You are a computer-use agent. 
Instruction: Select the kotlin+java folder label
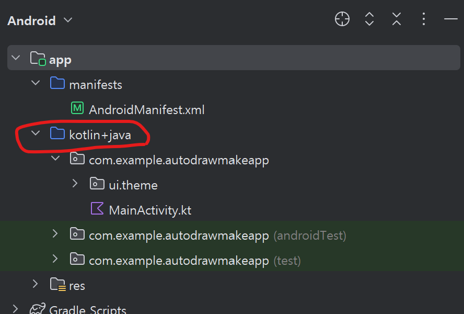click(x=100, y=135)
